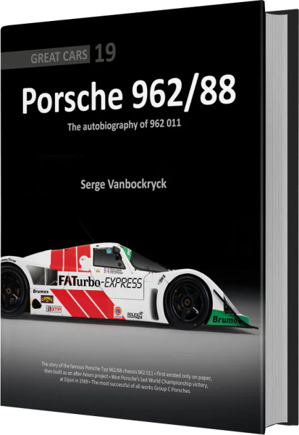This screenshot has width=299, height=435.
Task: Click the orange 76 logo decal
Action: tap(118, 312)
